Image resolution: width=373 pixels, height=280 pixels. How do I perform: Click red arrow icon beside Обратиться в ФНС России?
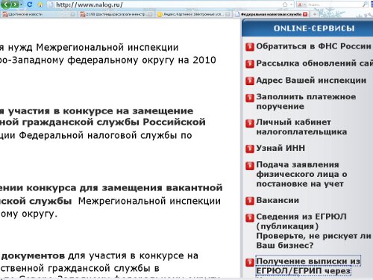[x=250, y=47]
